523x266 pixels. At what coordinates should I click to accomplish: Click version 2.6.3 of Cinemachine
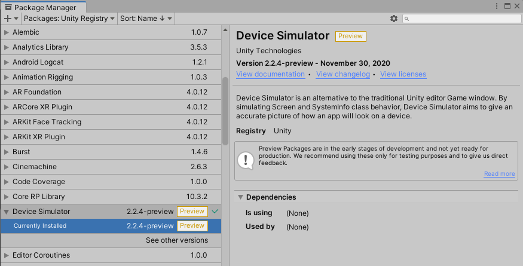pos(199,167)
